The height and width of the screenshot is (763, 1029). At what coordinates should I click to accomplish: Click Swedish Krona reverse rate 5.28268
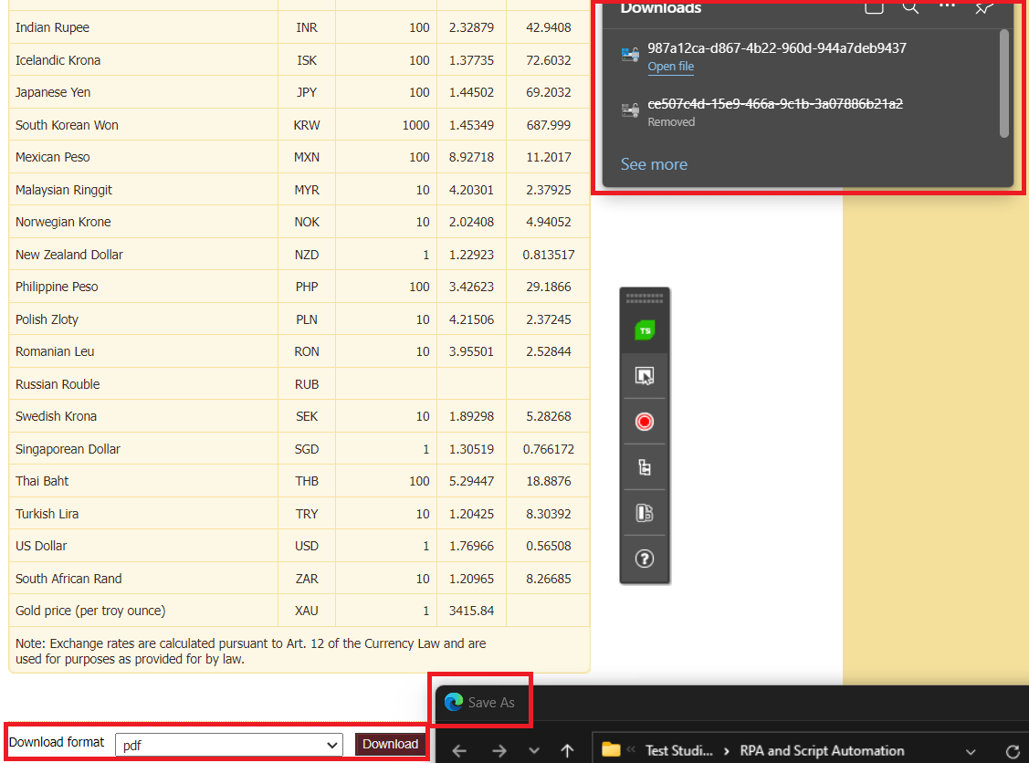pyautogui.click(x=549, y=416)
